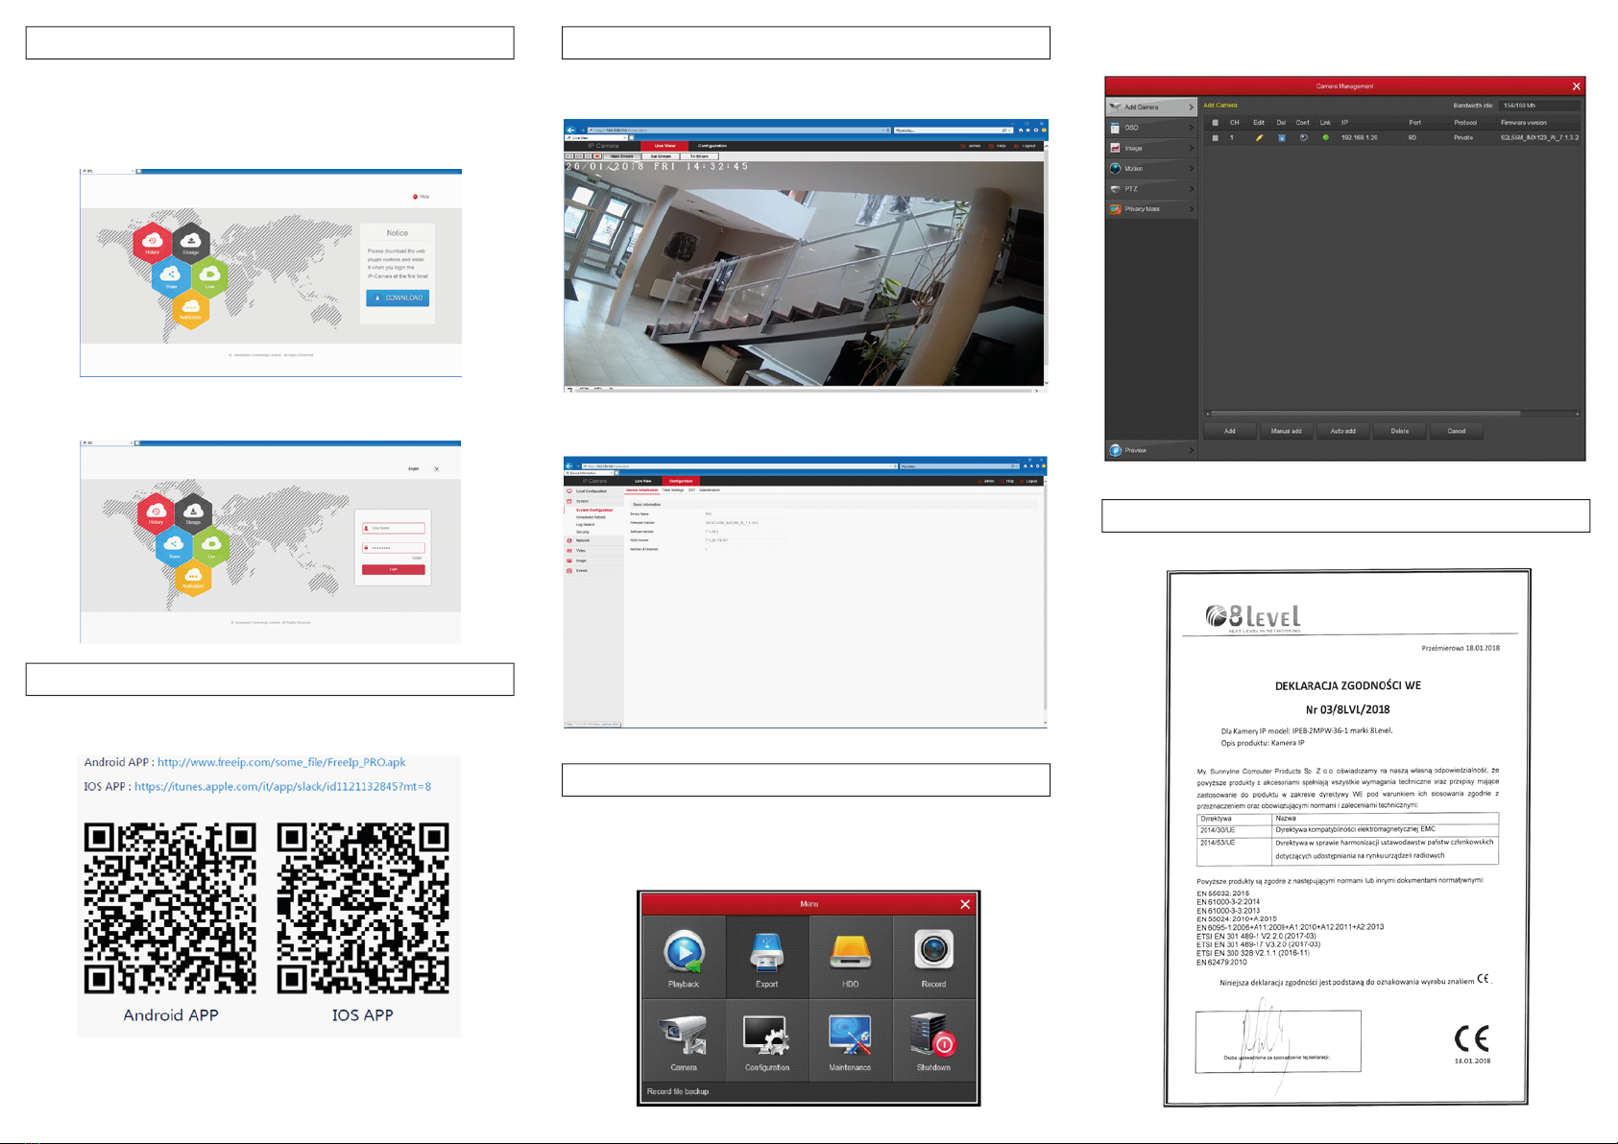Click the blue Delete icon for channel 1
Screen dimensions: 1618x1144
tap(1281, 138)
